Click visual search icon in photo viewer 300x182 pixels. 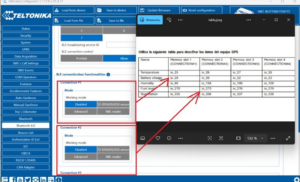coord(210,138)
